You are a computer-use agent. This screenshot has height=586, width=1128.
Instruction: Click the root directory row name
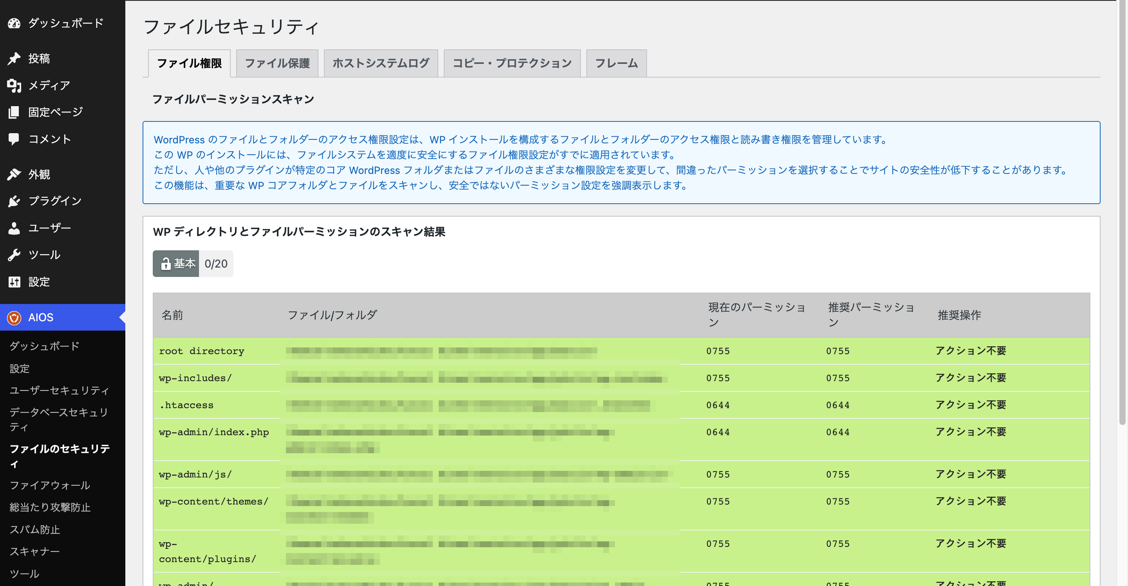click(x=201, y=351)
